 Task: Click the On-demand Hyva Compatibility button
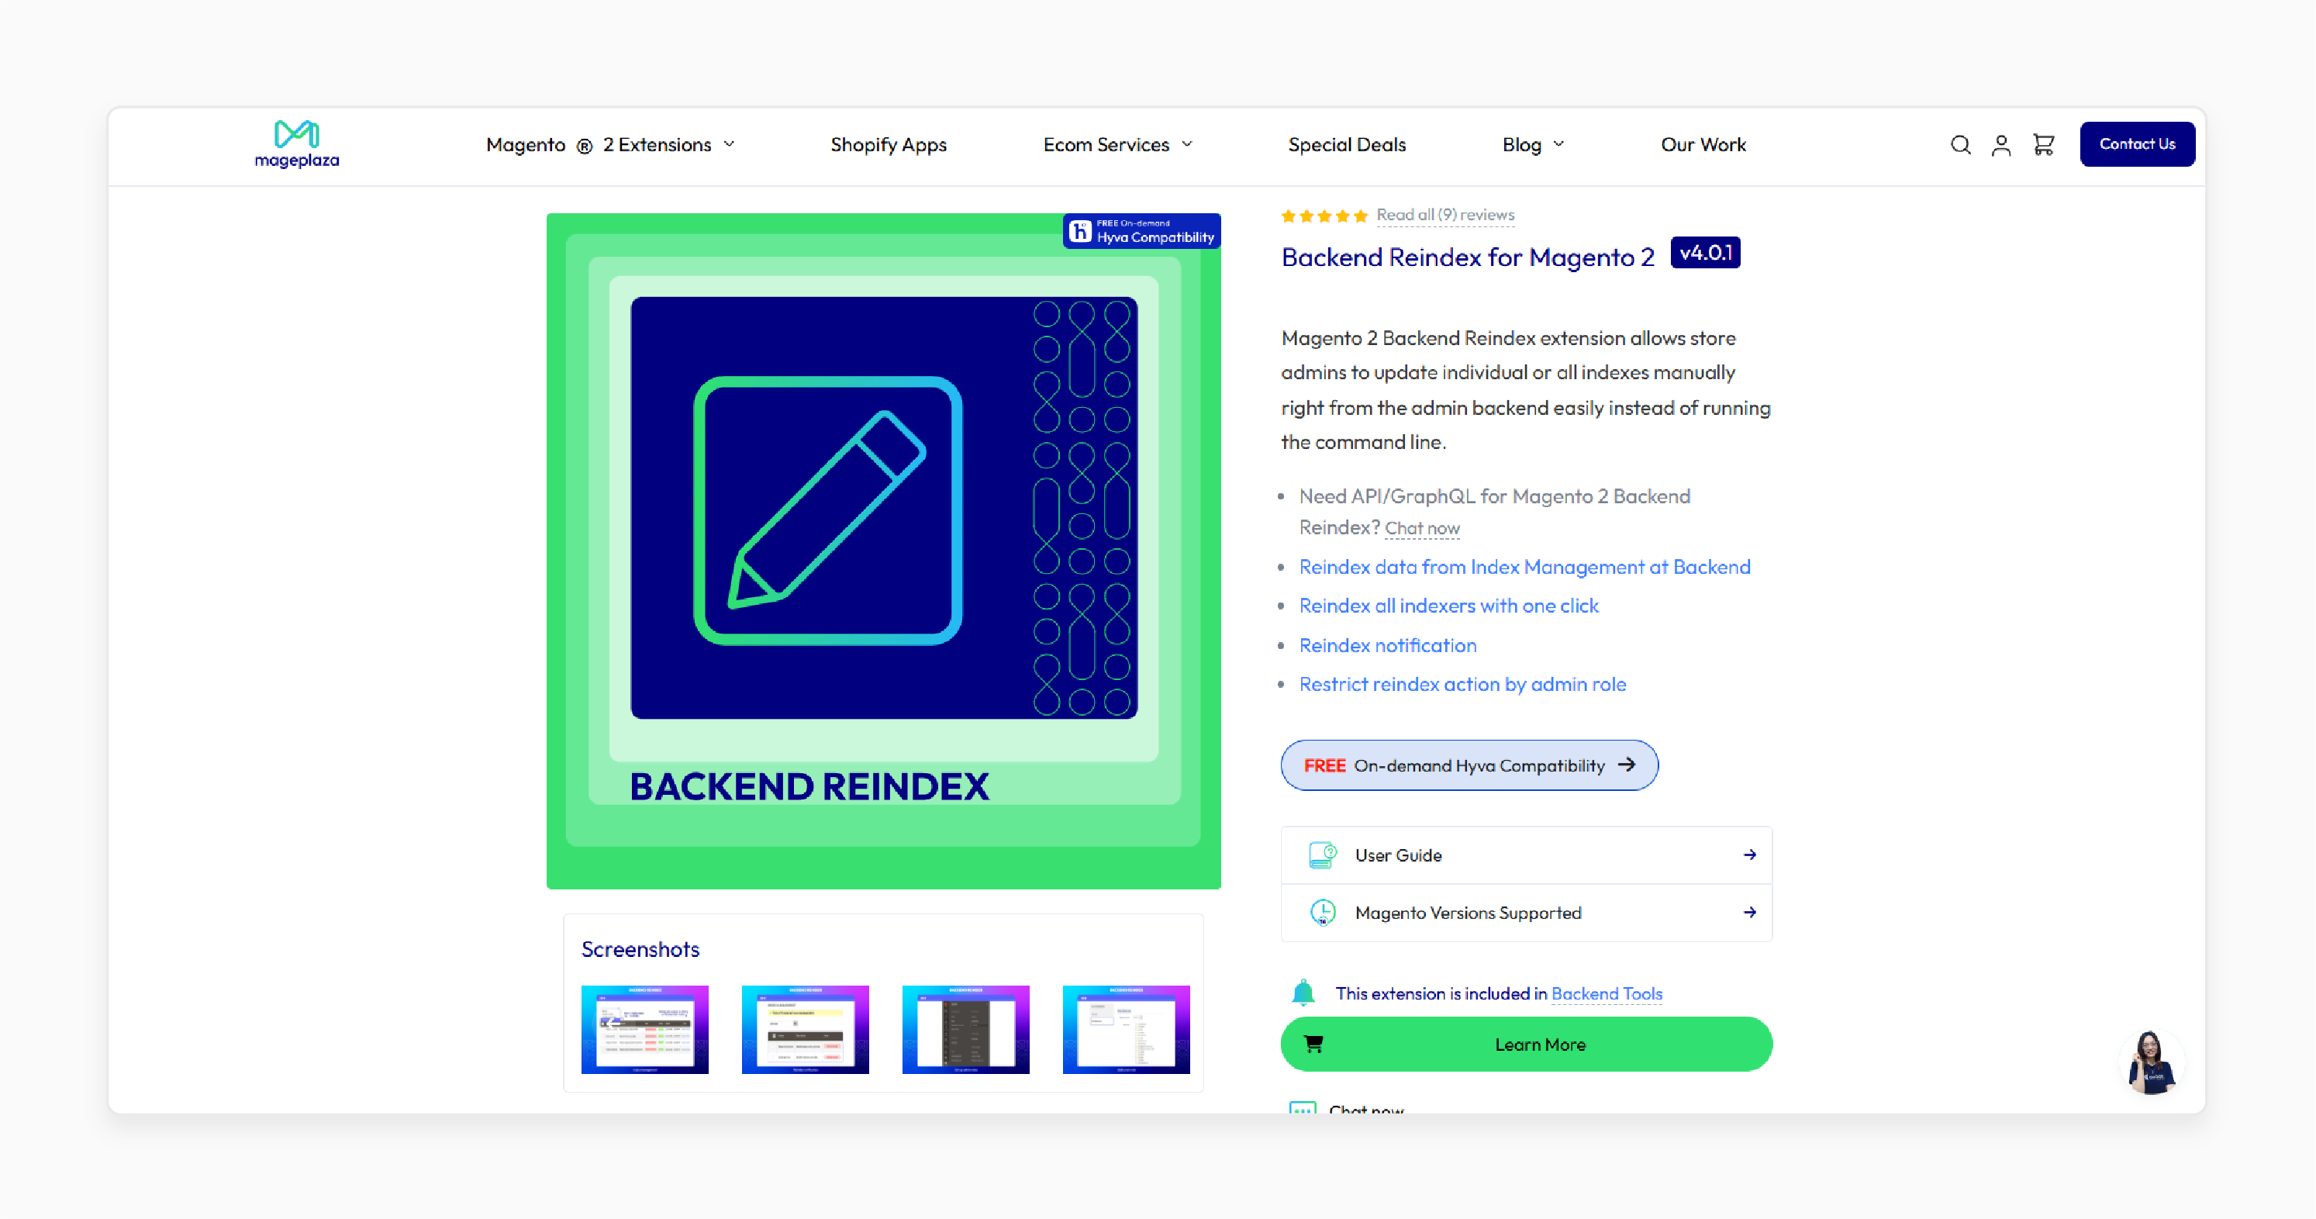coord(1468,764)
